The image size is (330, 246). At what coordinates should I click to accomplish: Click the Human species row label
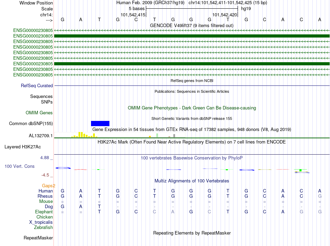click(x=46, y=191)
